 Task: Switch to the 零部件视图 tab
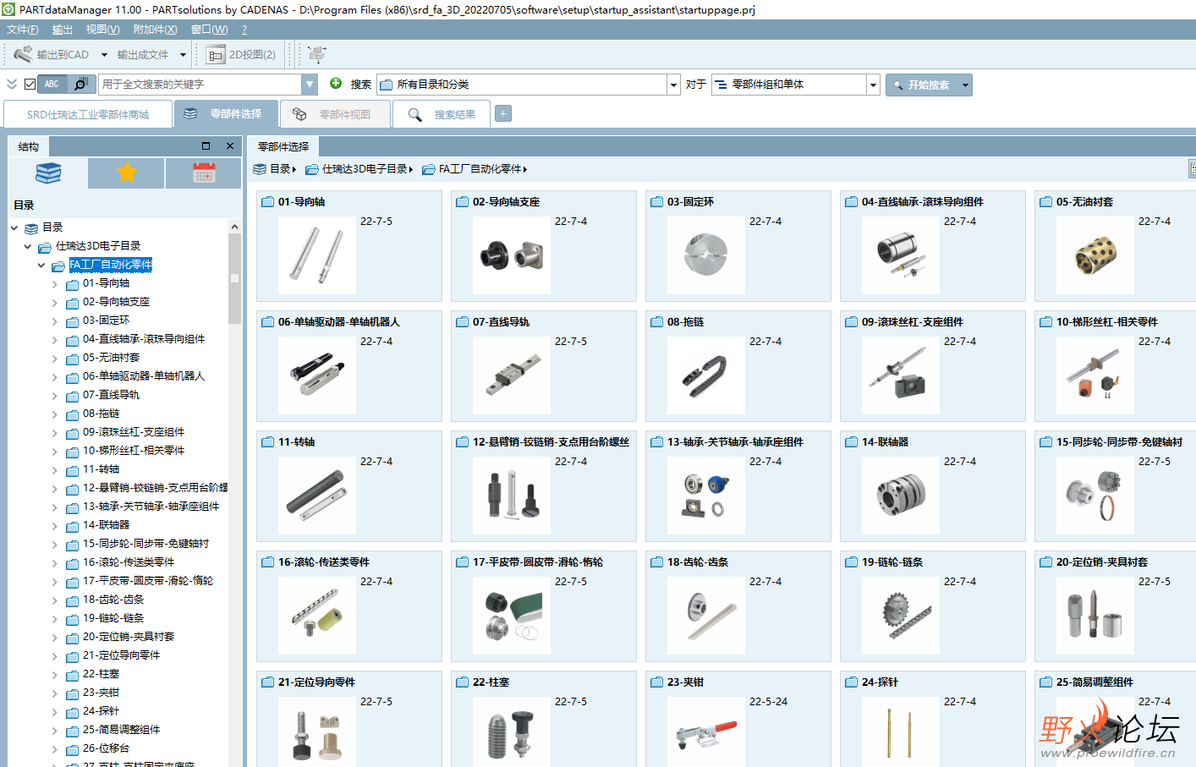pyautogui.click(x=337, y=114)
